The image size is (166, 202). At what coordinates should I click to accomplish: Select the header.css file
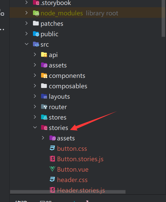(x=72, y=180)
